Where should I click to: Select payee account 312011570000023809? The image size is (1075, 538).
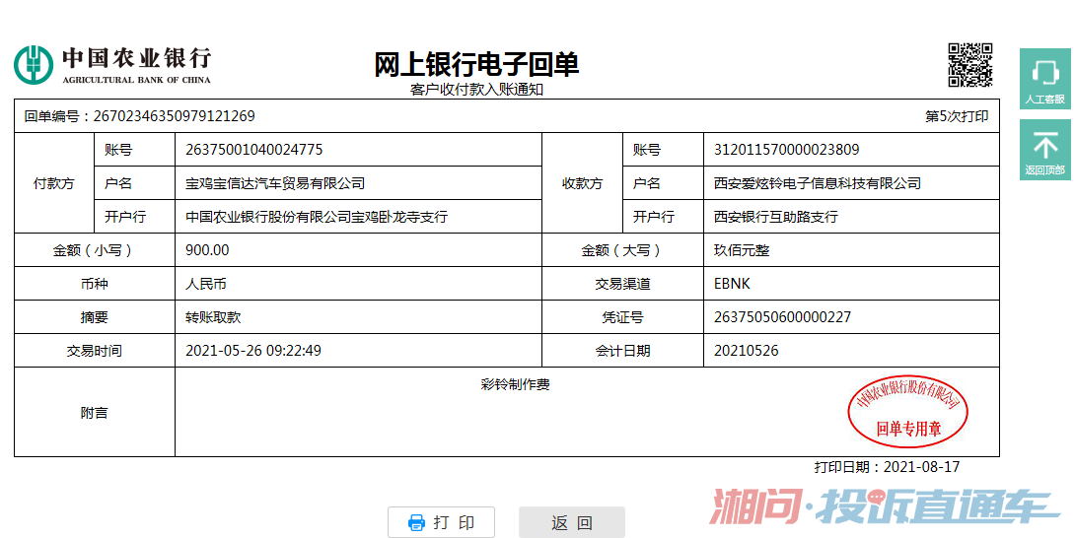[786, 150]
